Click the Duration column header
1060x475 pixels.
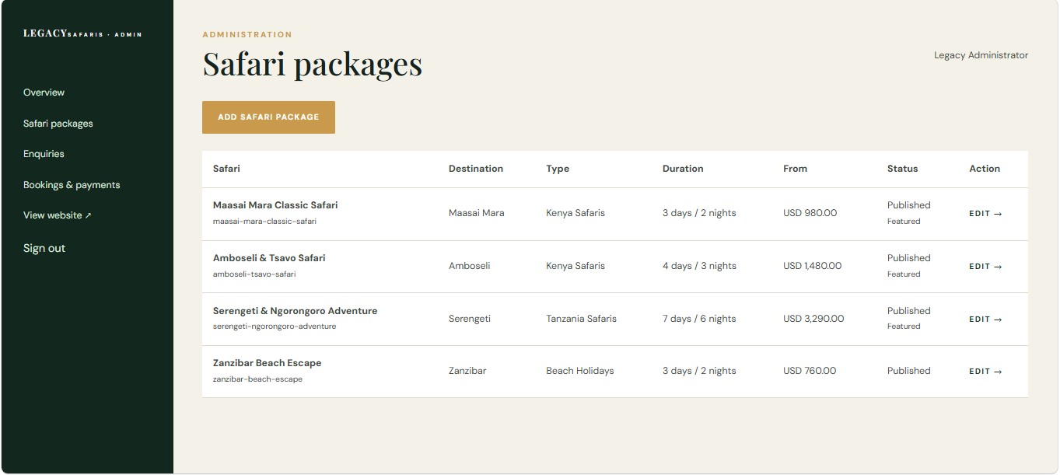683,169
